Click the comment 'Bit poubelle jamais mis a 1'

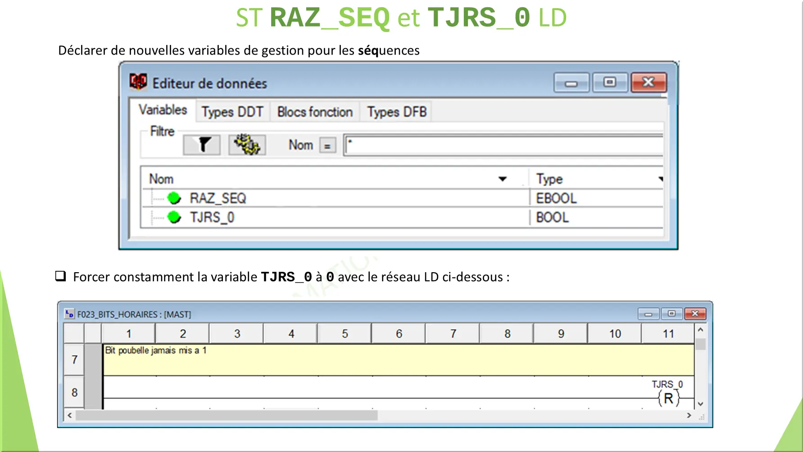[155, 351]
